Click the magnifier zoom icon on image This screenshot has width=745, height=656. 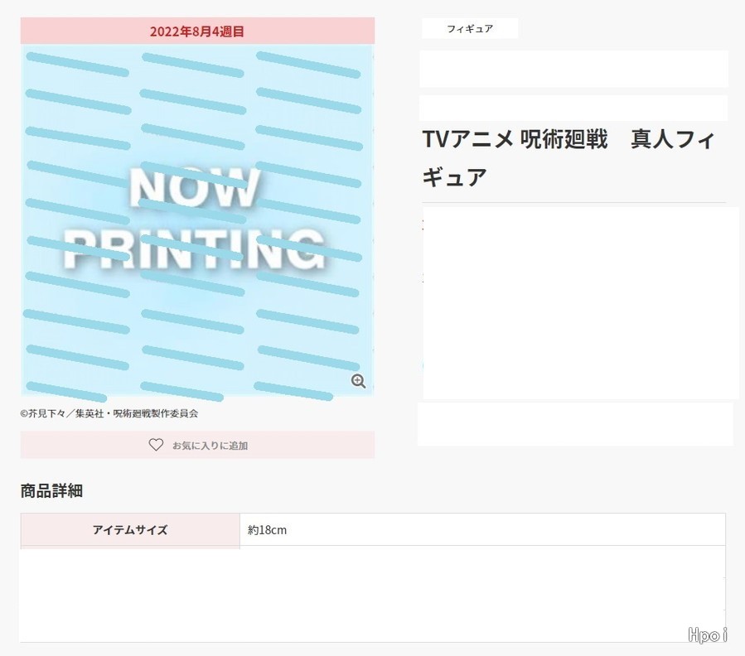(358, 381)
